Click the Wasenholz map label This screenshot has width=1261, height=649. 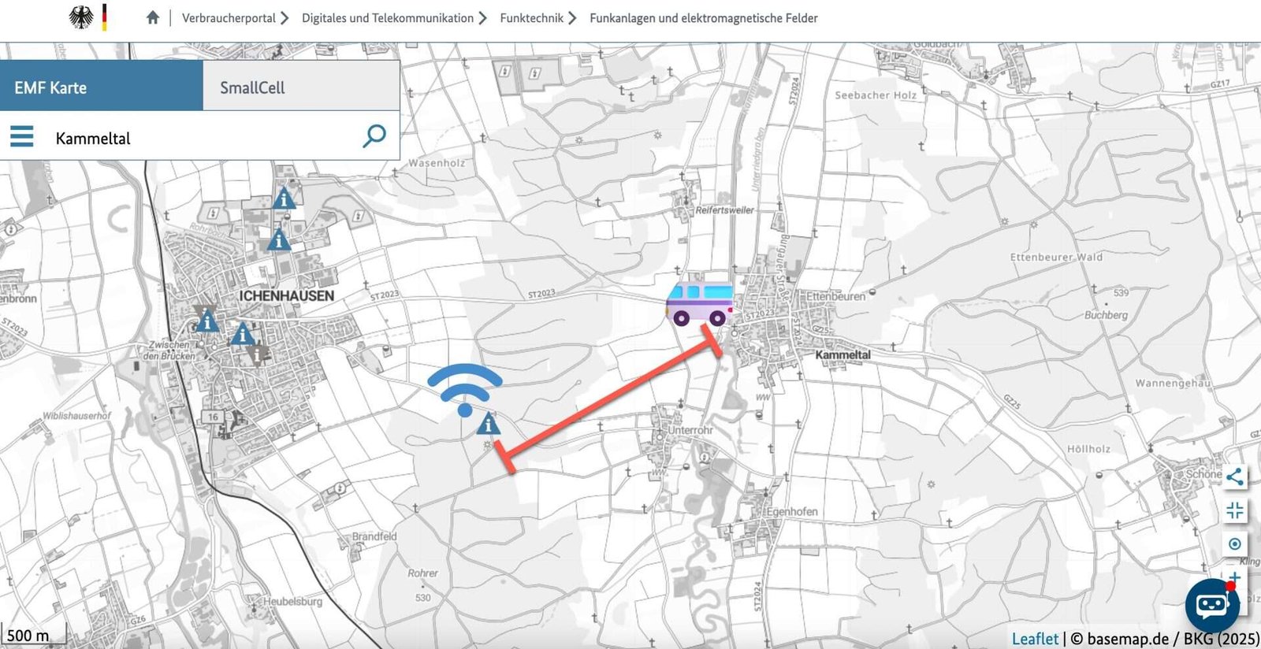[x=437, y=163]
